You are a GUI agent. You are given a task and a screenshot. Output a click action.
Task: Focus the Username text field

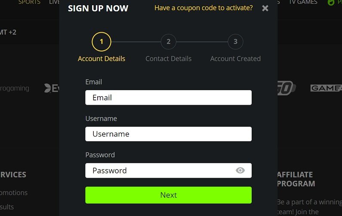[168, 134]
